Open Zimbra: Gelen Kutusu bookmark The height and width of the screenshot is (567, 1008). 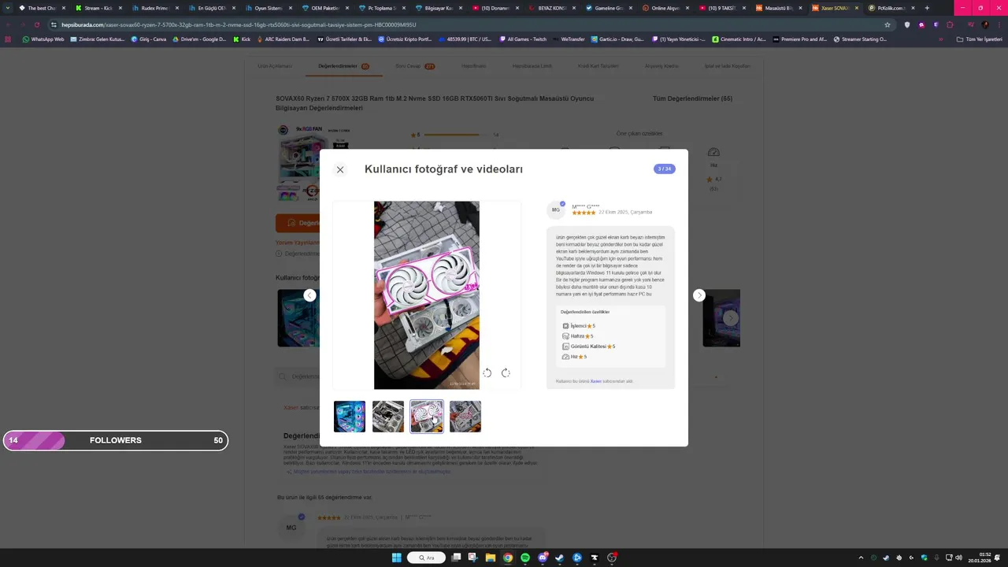(x=97, y=39)
